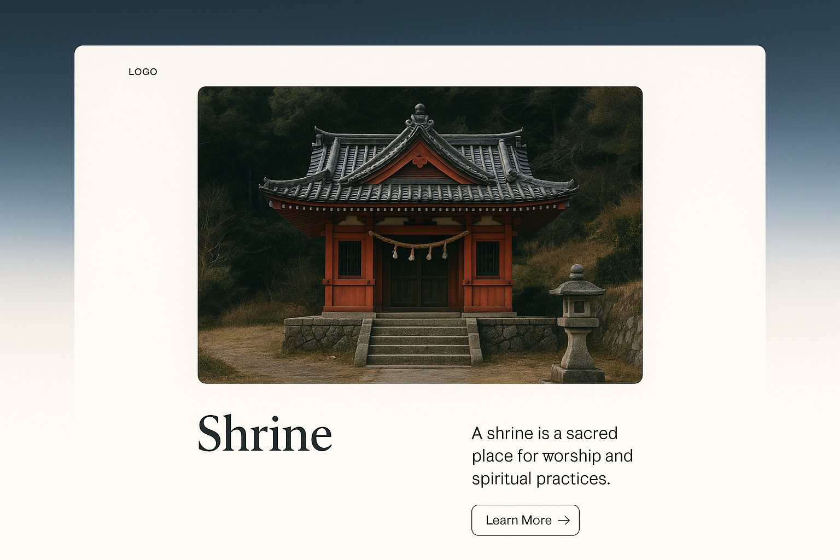Click the red flower emblem on gable
This screenshot has height=560, width=840.
[419, 161]
